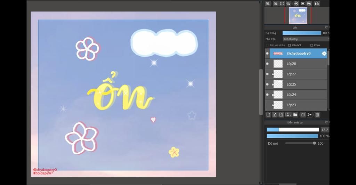Open settings gear of @chydeeptry0 layer

coord(324,54)
